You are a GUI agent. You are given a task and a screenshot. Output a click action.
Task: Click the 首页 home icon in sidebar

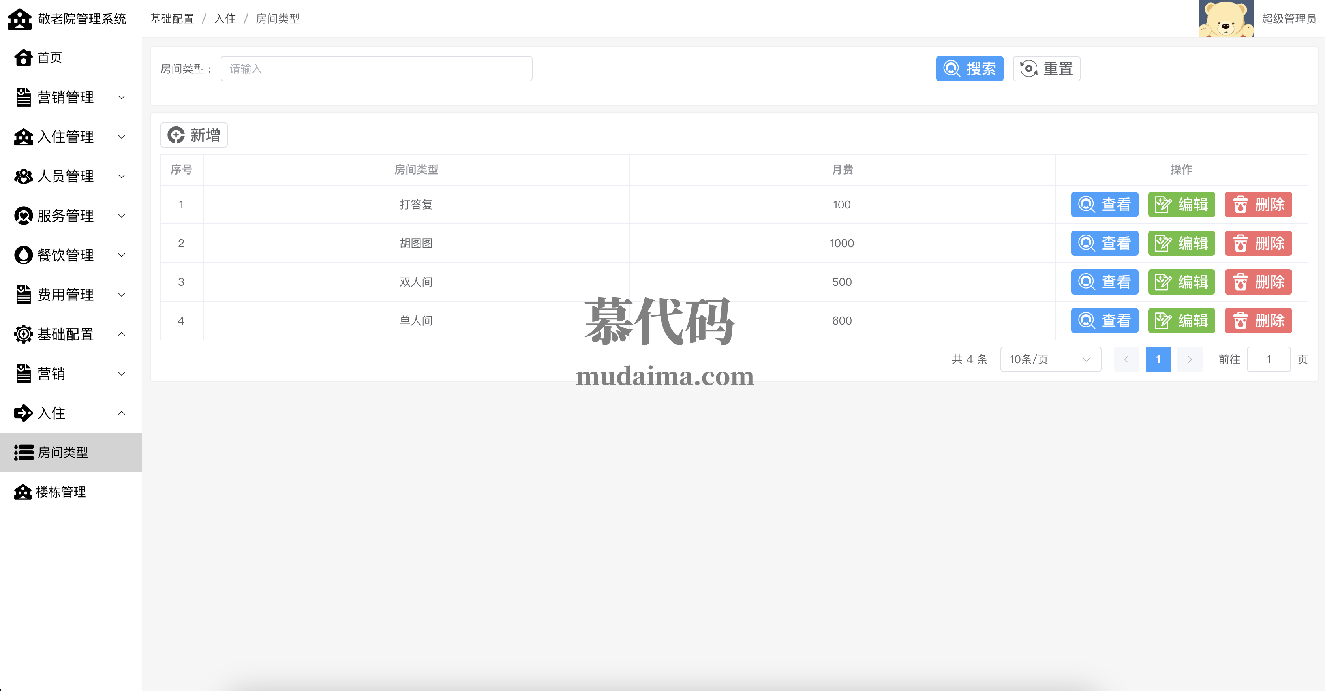pyautogui.click(x=23, y=58)
